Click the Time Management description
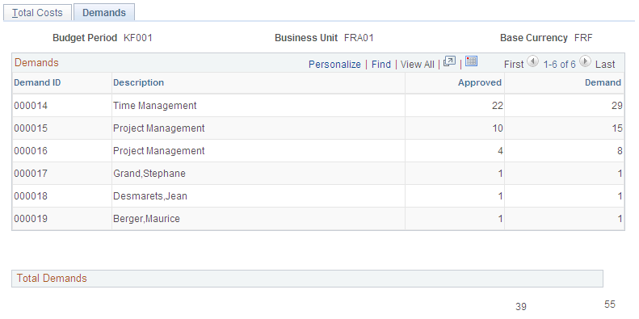Screen dimensions: 639x319 [x=155, y=106]
